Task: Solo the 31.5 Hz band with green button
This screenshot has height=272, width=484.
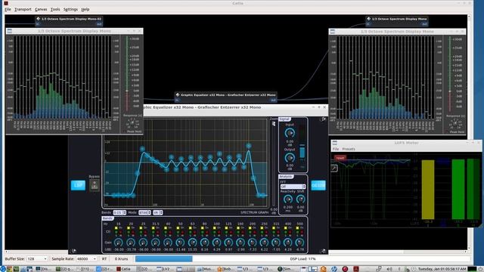Action: (x=154, y=233)
